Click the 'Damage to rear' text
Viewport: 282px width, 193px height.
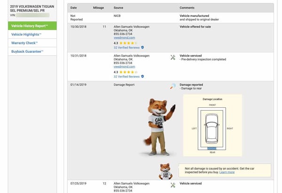pyautogui.click(x=191, y=88)
